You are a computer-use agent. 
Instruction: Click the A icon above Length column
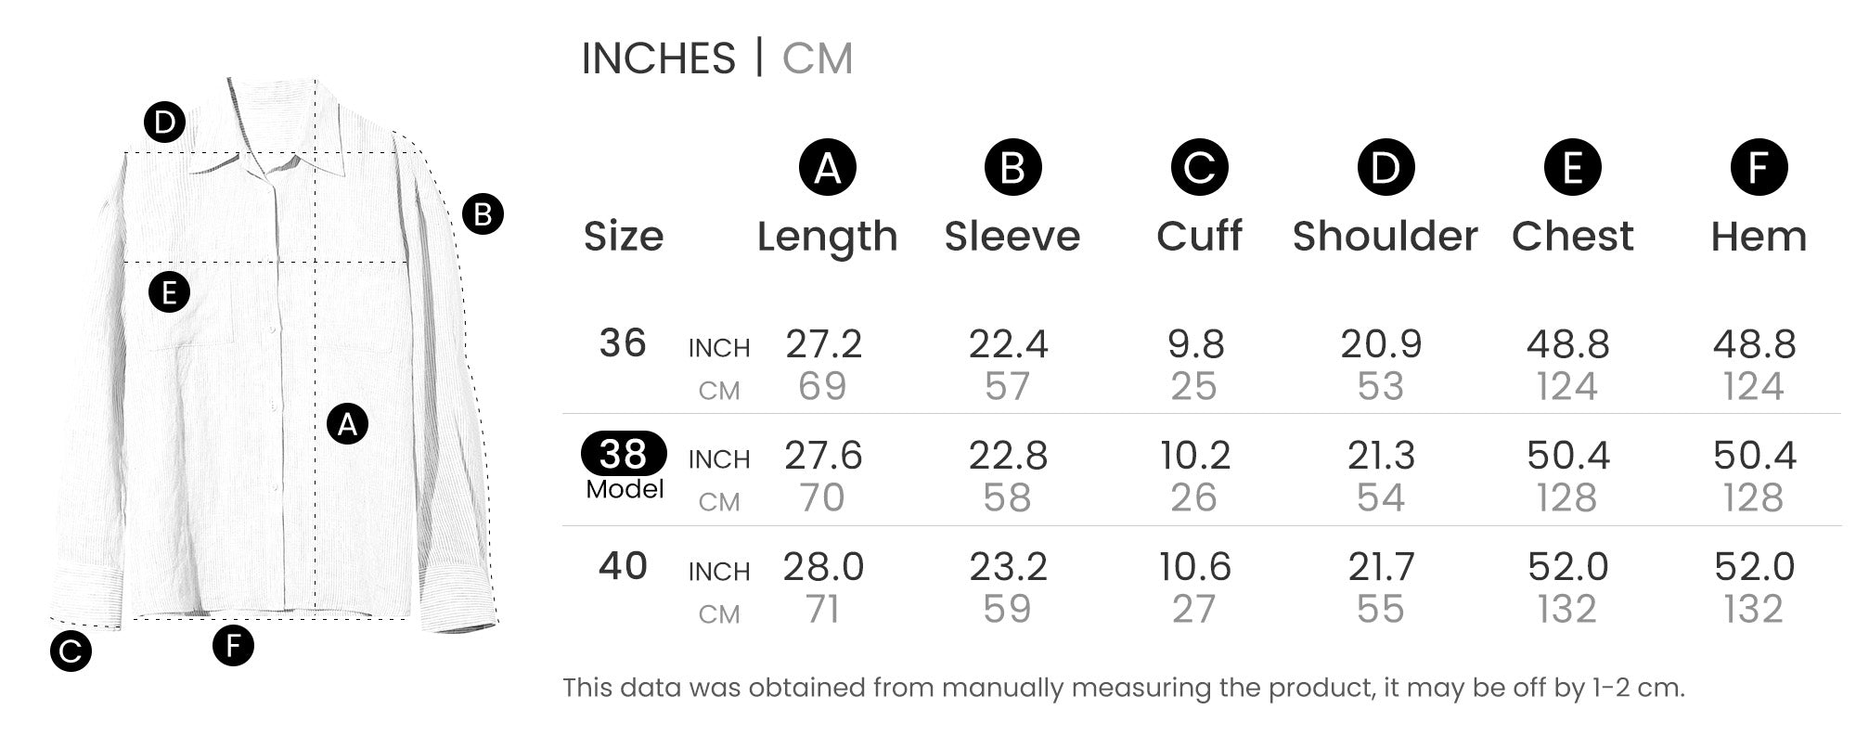click(827, 168)
